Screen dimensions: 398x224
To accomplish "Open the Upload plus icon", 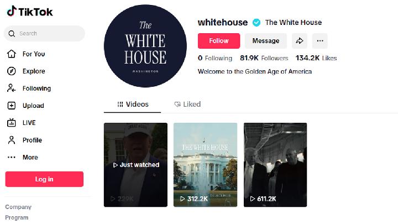I will [x=12, y=106].
